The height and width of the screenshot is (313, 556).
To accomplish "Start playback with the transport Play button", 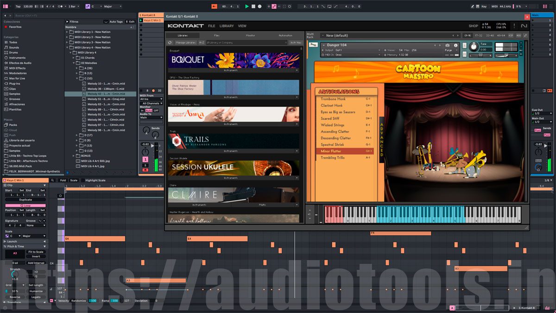I will point(246,6).
